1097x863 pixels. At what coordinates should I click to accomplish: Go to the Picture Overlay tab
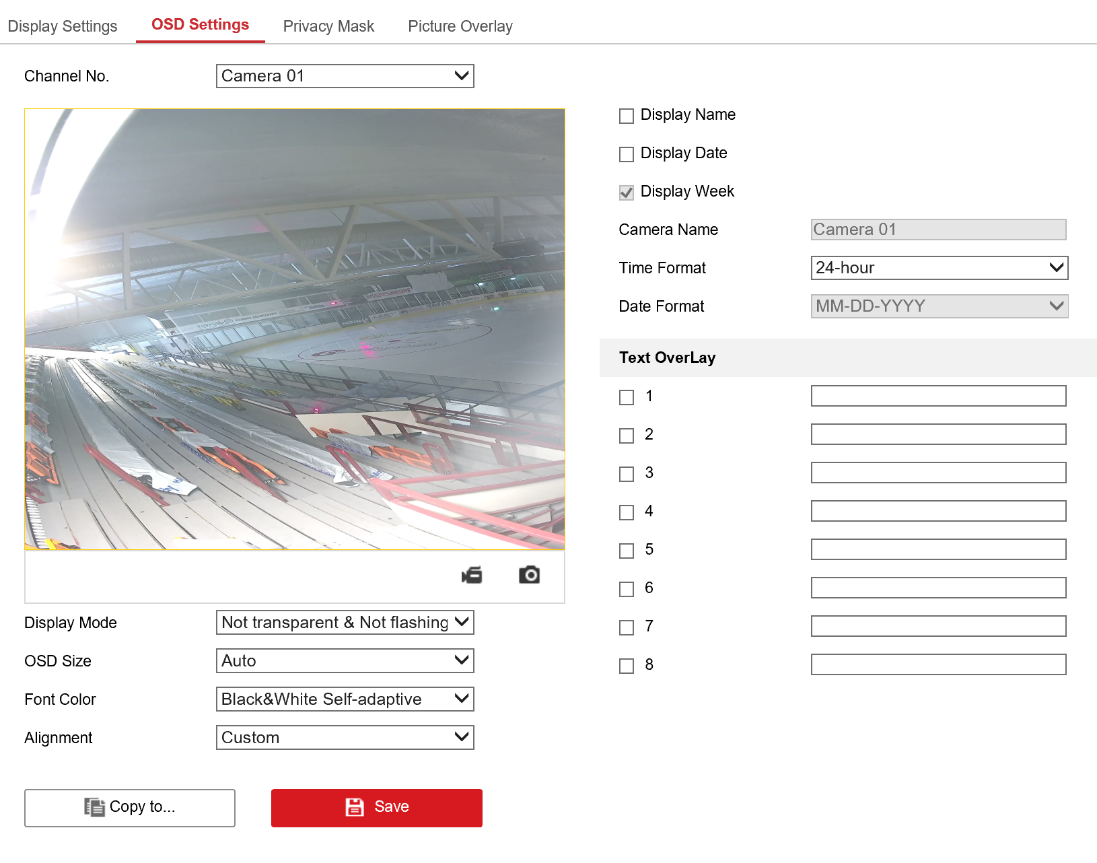click(460, 26)
